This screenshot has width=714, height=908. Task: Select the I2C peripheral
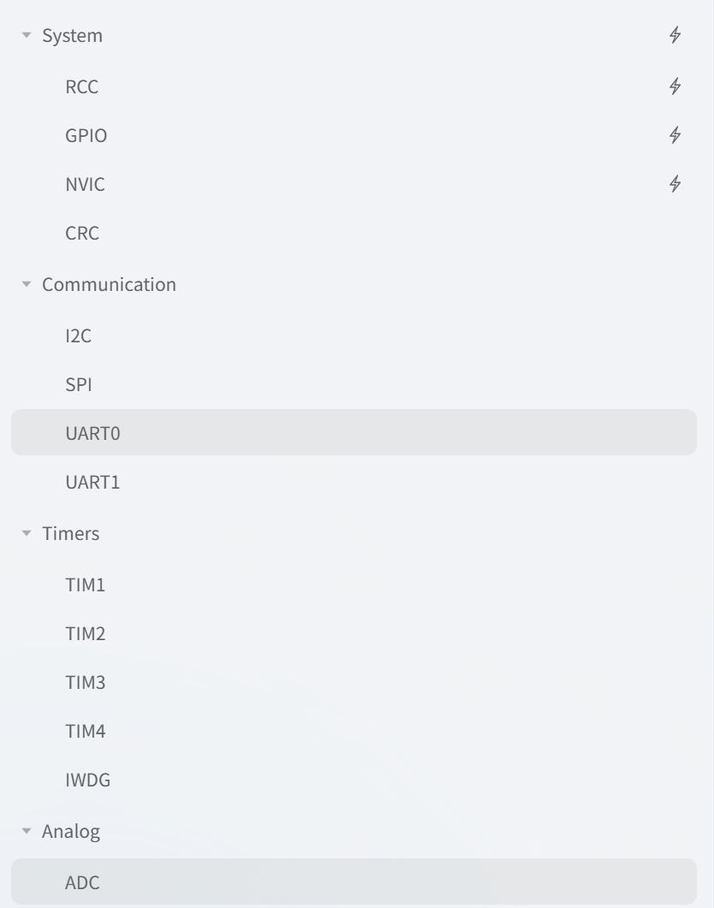click(78, 336)
